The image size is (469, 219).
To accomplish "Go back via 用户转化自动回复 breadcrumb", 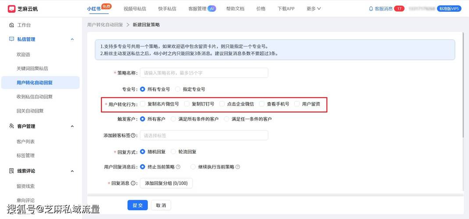I will point(105,25).
